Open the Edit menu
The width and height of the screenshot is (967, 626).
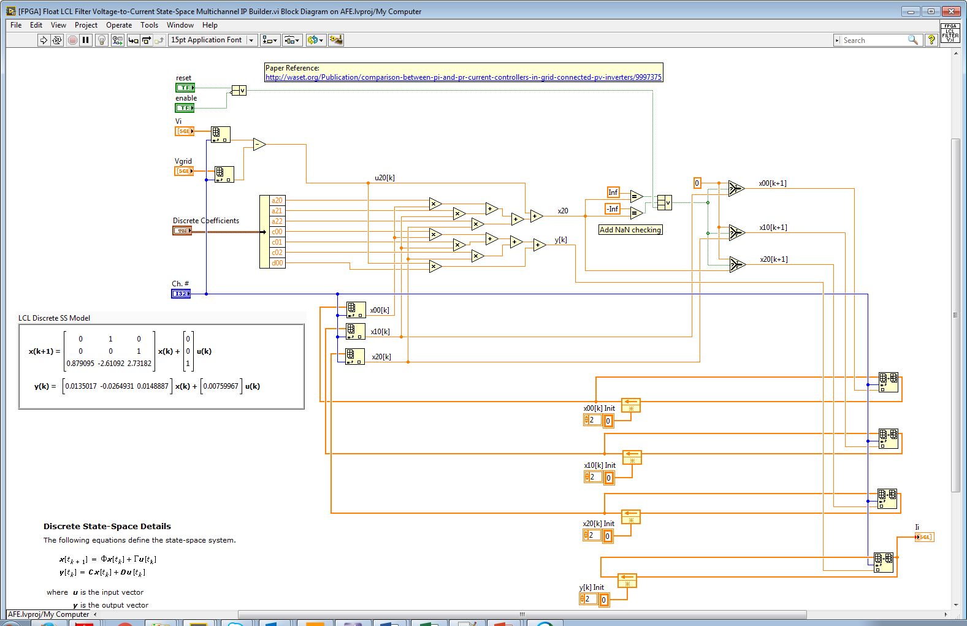pyautogui.click(x=36, y=25)
